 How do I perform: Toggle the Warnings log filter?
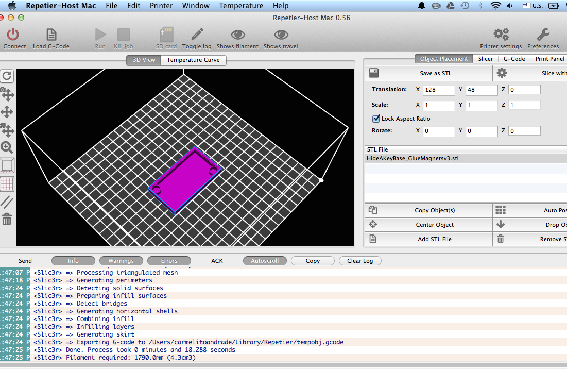(x=121, y=261)
